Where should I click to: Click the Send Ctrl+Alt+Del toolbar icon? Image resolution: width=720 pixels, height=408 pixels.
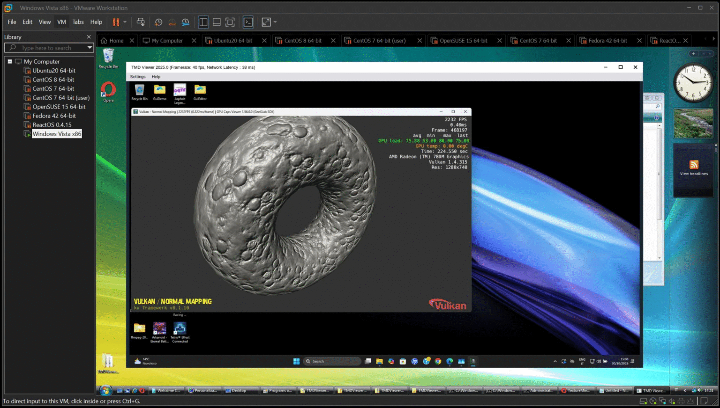point(141,22)
